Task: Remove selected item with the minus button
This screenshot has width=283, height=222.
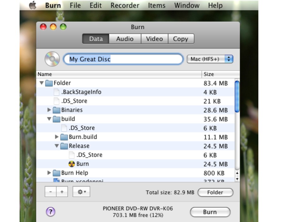Action: coord(51,192)
